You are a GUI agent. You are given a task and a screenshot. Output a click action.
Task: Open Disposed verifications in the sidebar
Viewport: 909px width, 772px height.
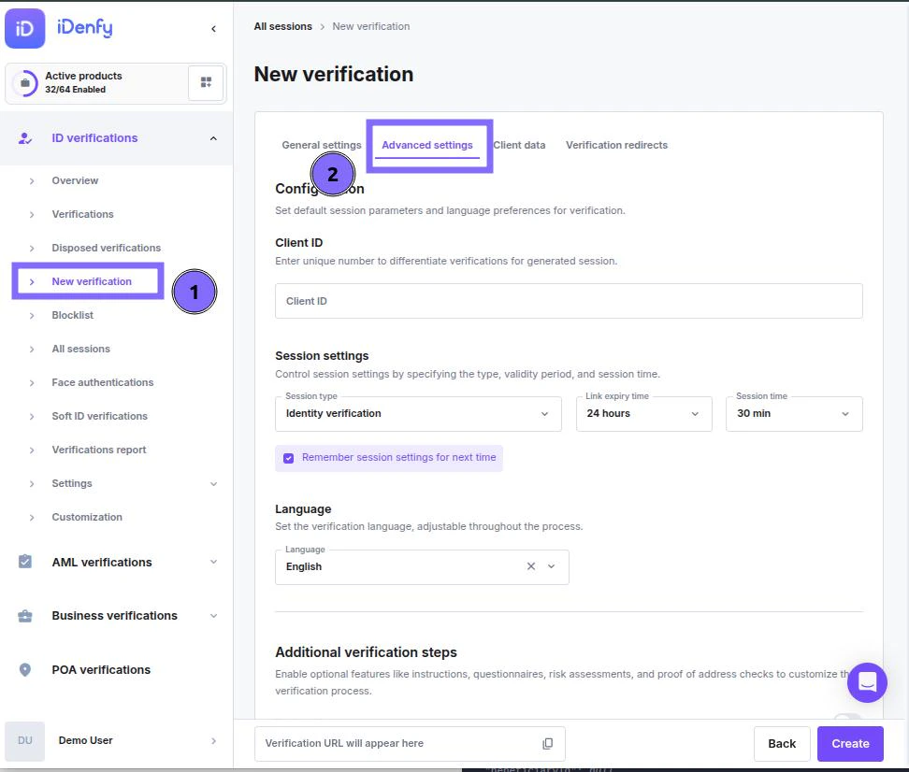106,248
